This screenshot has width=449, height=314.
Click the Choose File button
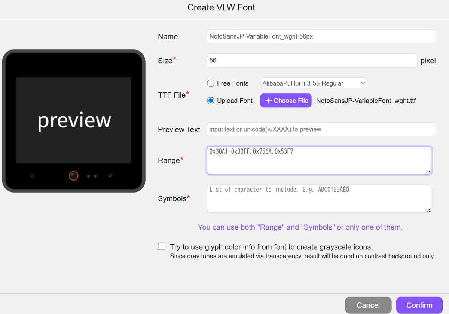click(286, 101)
